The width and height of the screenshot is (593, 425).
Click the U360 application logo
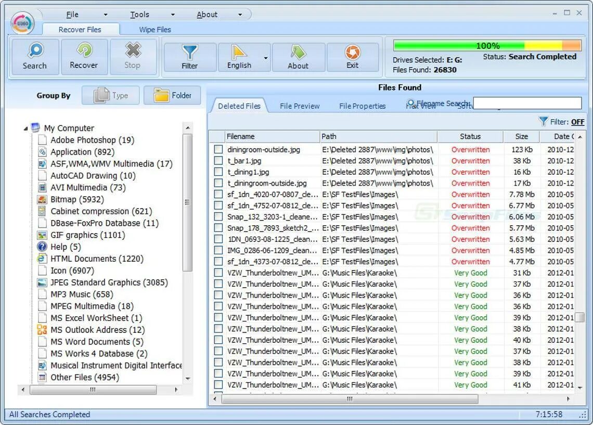tap(23, 23)
